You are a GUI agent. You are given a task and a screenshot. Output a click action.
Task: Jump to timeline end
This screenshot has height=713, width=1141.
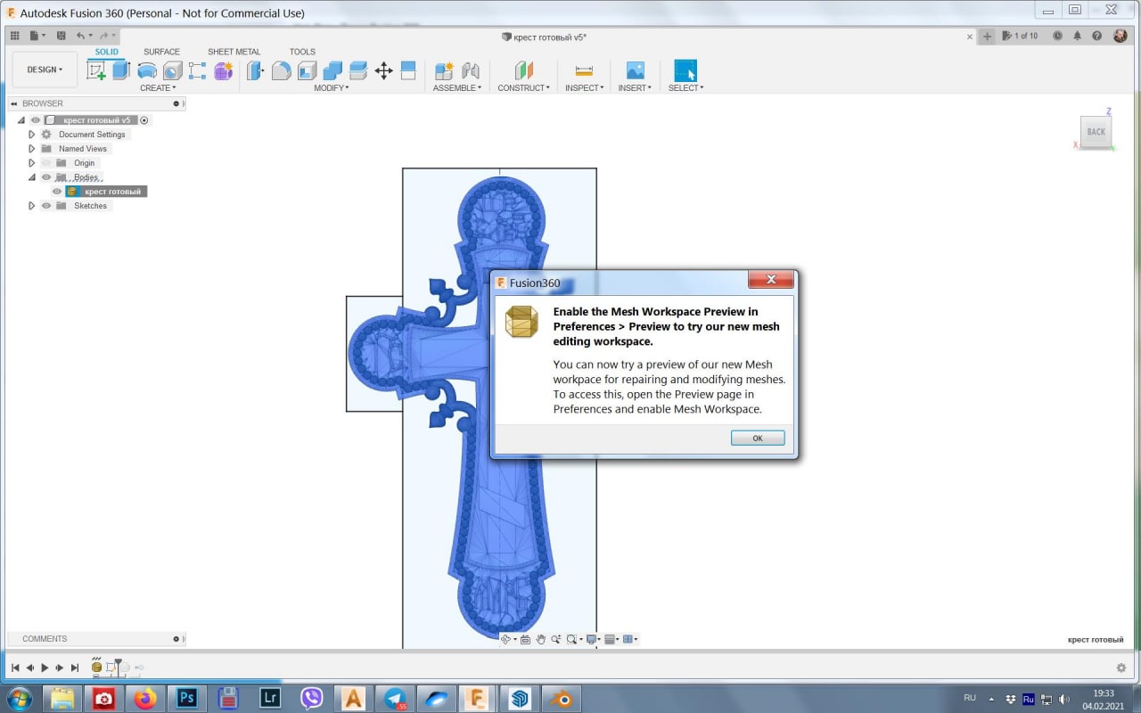tap(75, 668)
